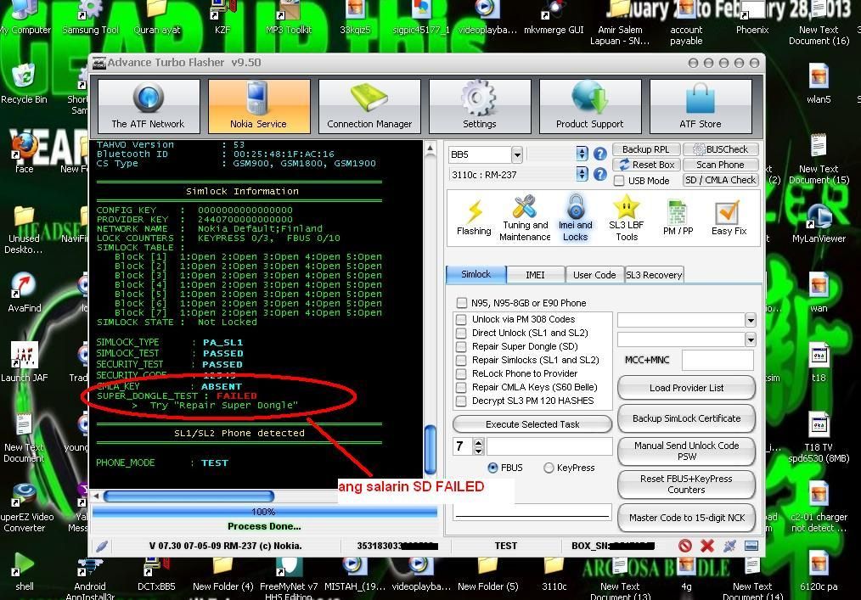Open Tuning and Maintenance tools
Viewport: 861px width, 600px height.
(x=525, y=217)
